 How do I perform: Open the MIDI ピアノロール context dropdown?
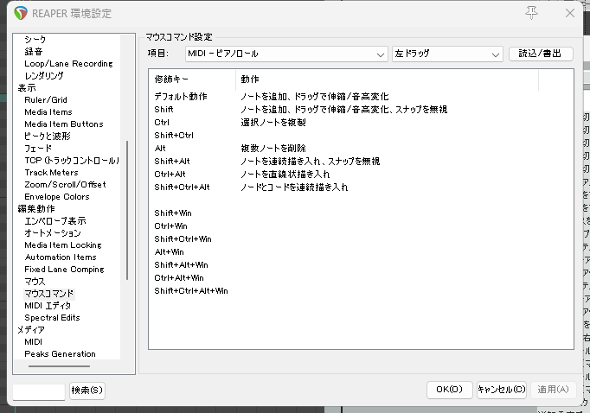point(286,54)
